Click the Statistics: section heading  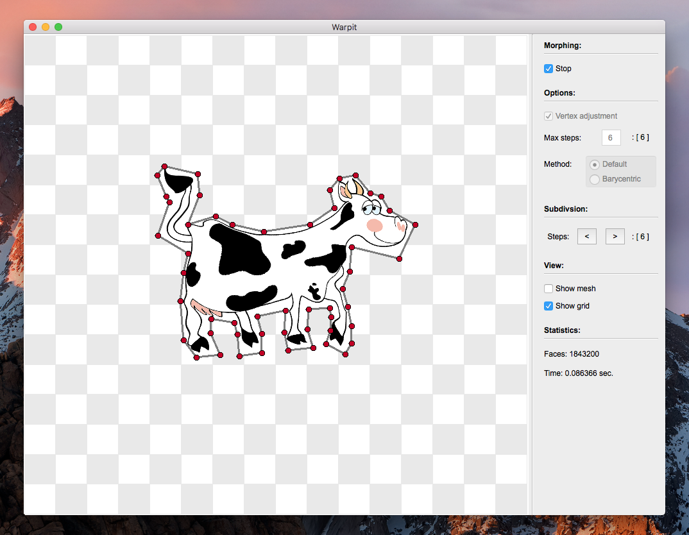coord(562,330)
